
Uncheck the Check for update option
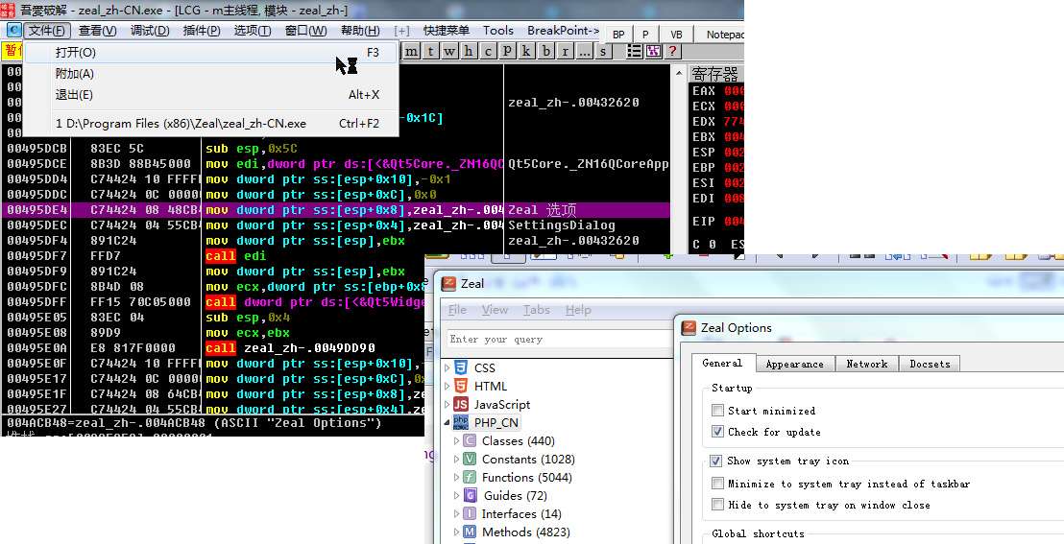[717, 432]
